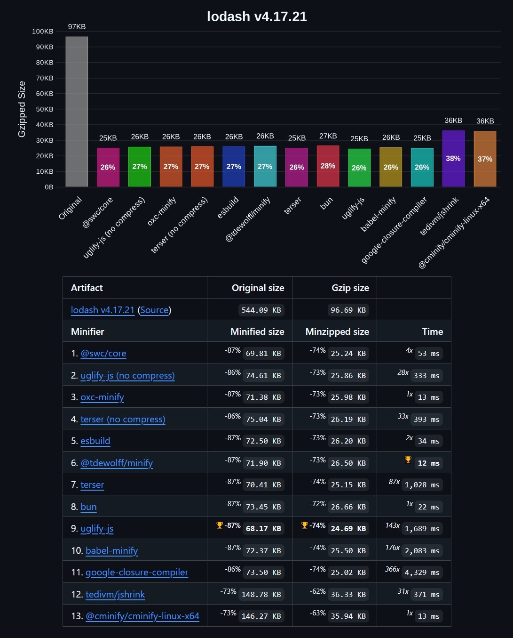Image resolution: width=513 pixels, height=638 pixels.
Task: Follow the uglify-js link in row 9
Action: [x=97, y=528]
